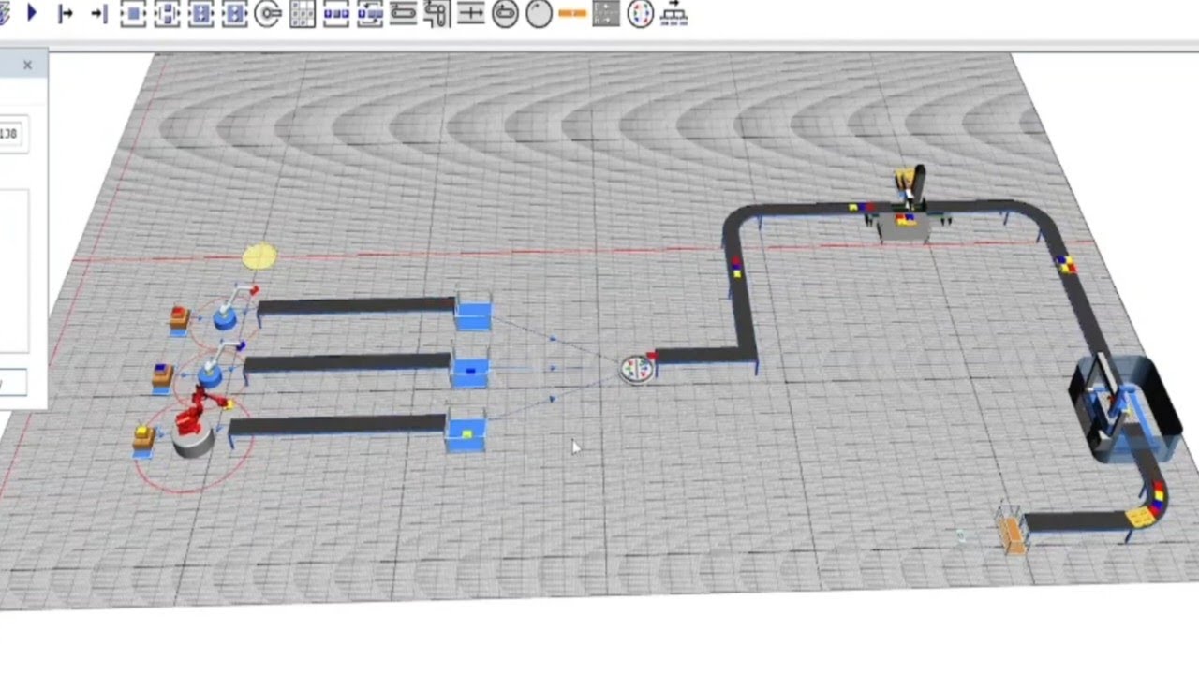Select the top straight conveyor
1199x674 pixels.
coord(356,305)
